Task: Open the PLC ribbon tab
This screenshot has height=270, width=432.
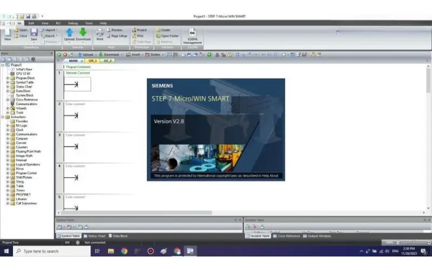Action: 58,23
